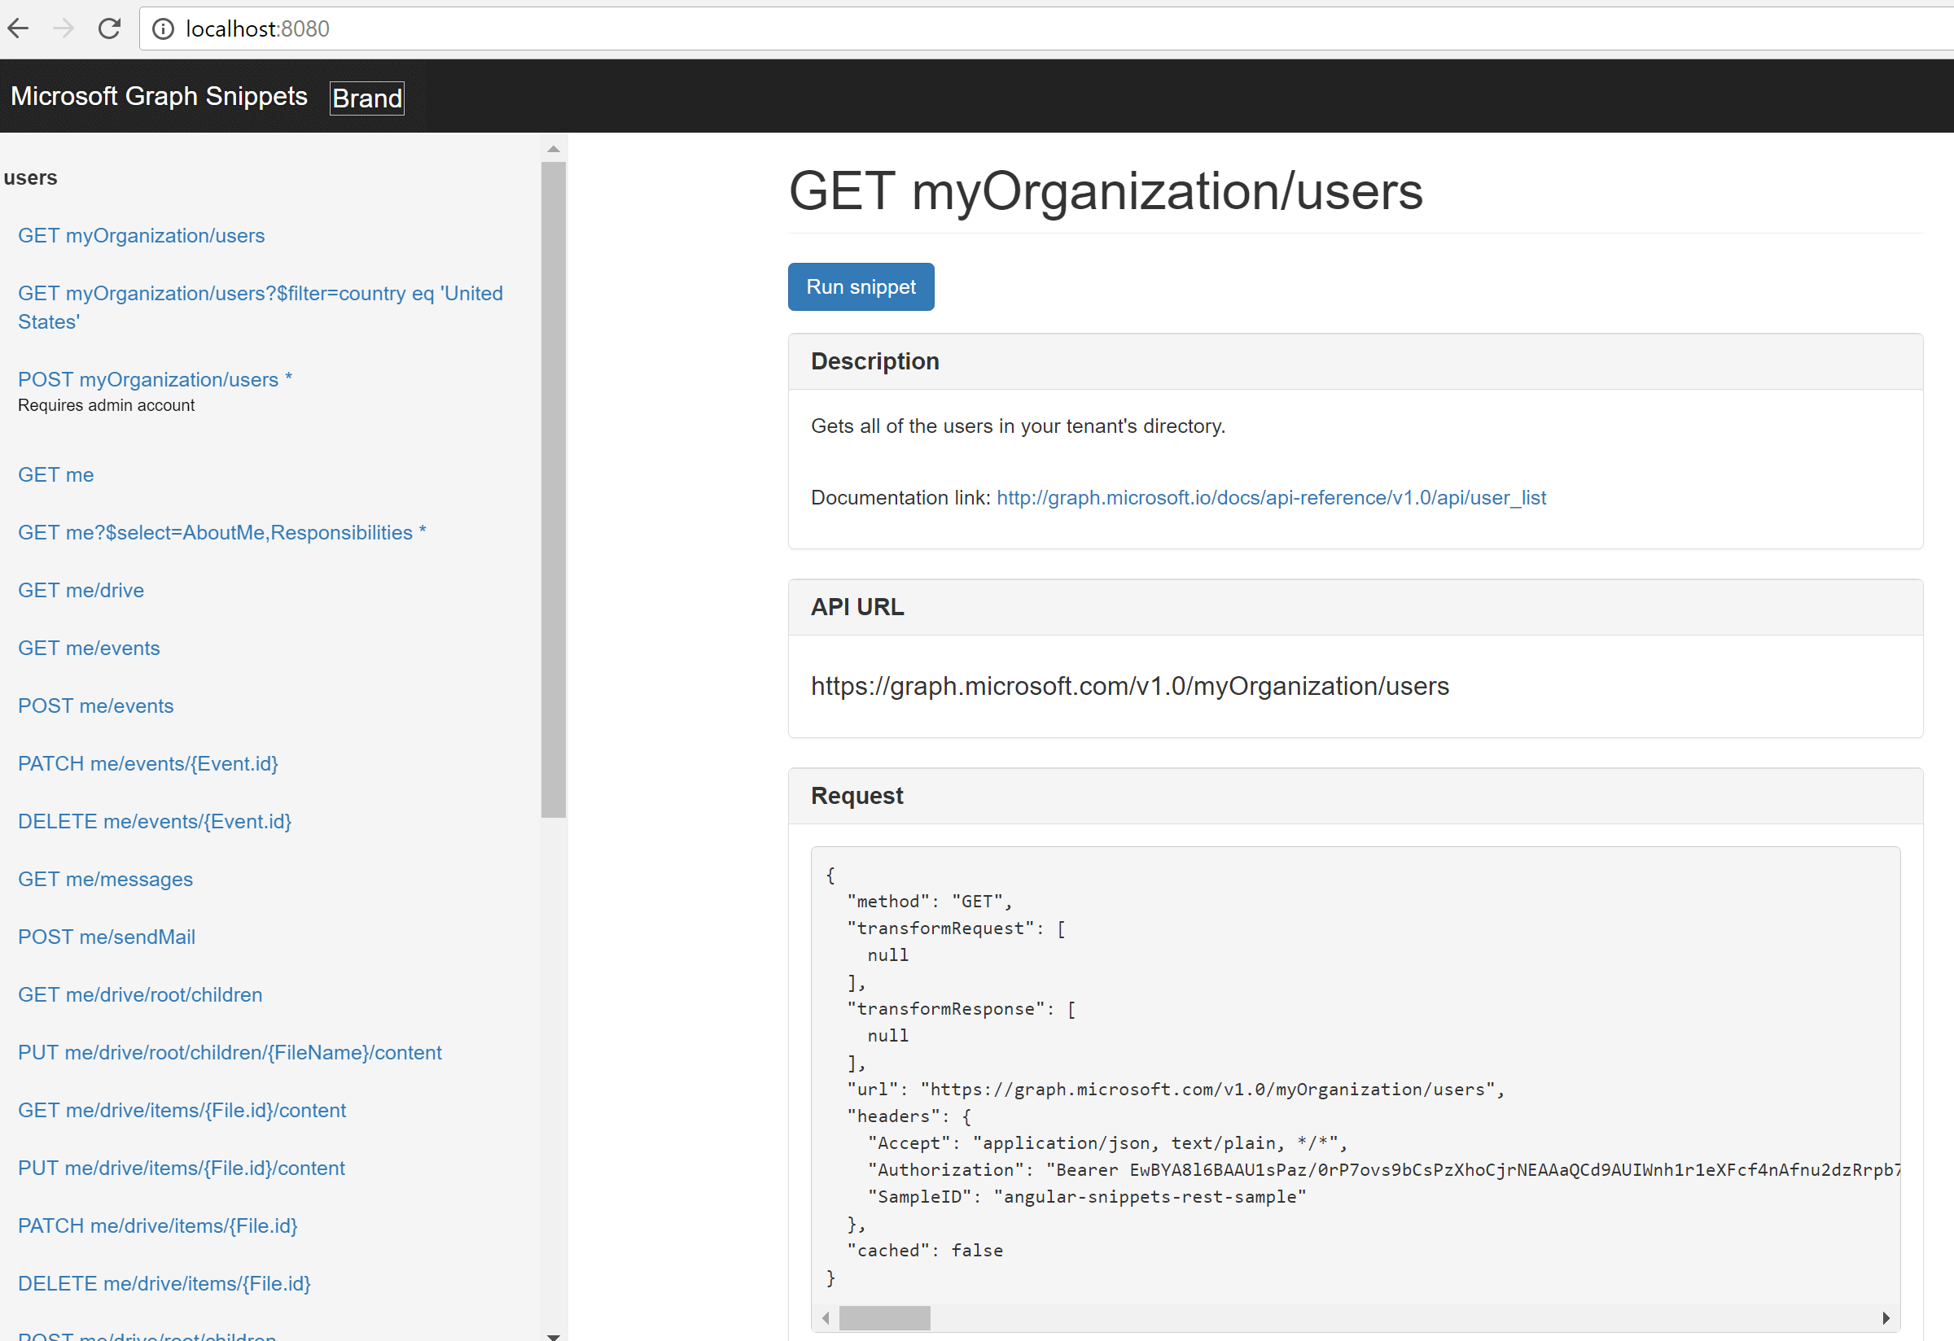Click the "SampleID" line in request JSON
Viewport: 1954px width, 1341px height.
[1086, 1196]
